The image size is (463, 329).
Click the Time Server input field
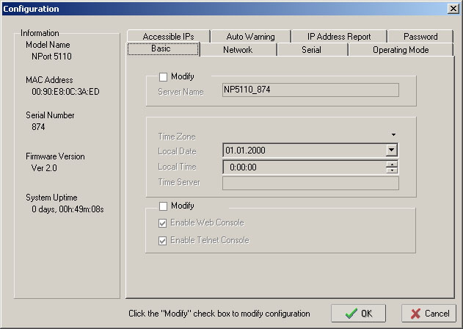click(310, 183)
